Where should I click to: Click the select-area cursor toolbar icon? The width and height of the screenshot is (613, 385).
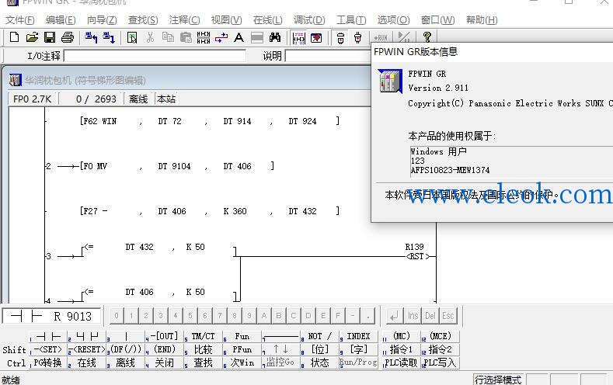tap(132, 37)
